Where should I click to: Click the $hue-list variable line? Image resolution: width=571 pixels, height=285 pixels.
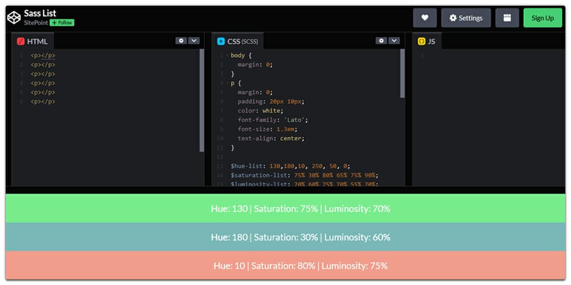click(x=290, y=166)
